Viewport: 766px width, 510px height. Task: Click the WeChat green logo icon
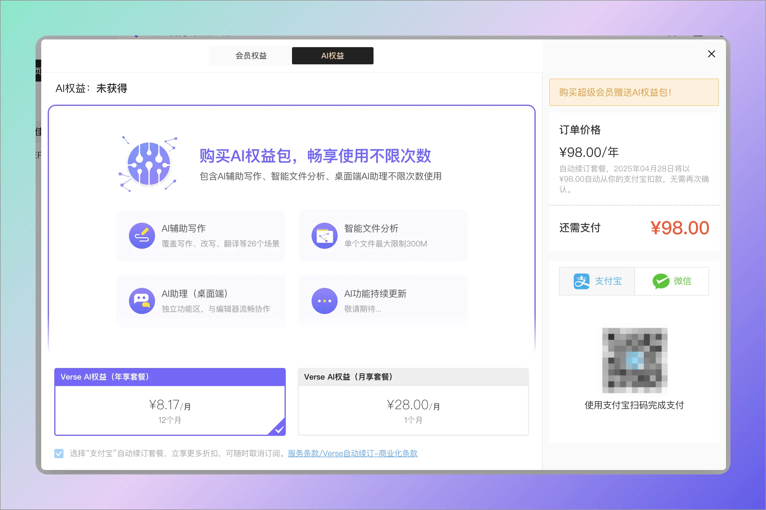661,281
